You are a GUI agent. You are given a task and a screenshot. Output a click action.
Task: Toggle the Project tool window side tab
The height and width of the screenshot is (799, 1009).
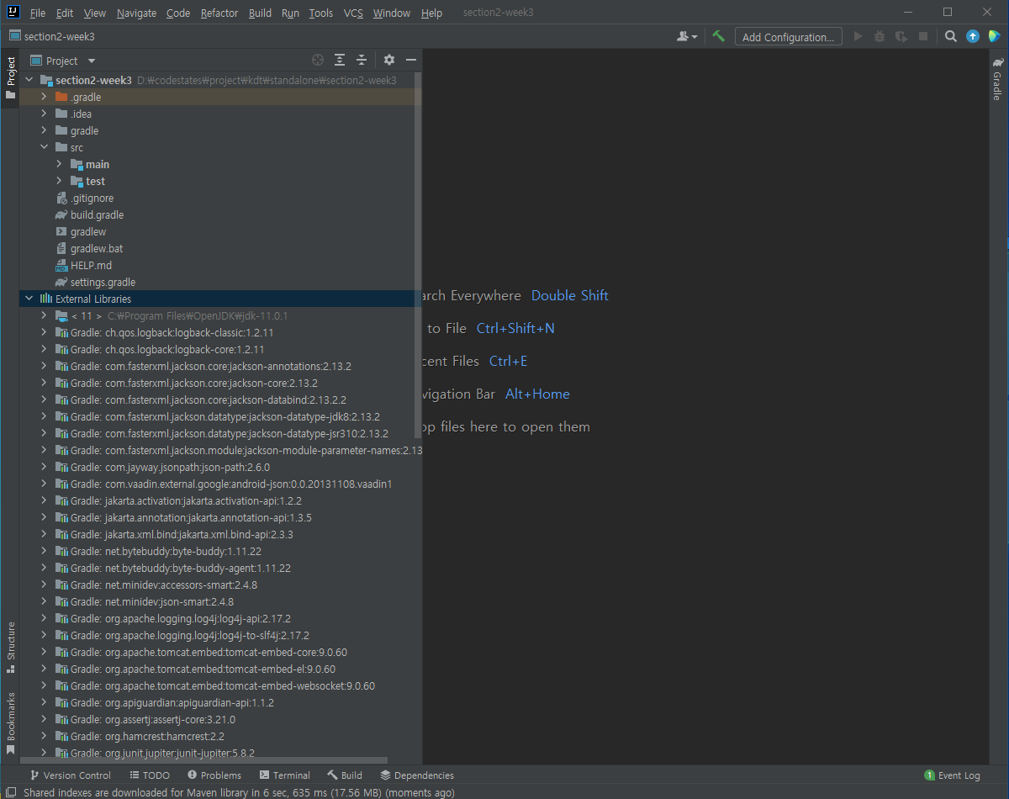click(10, 78)
